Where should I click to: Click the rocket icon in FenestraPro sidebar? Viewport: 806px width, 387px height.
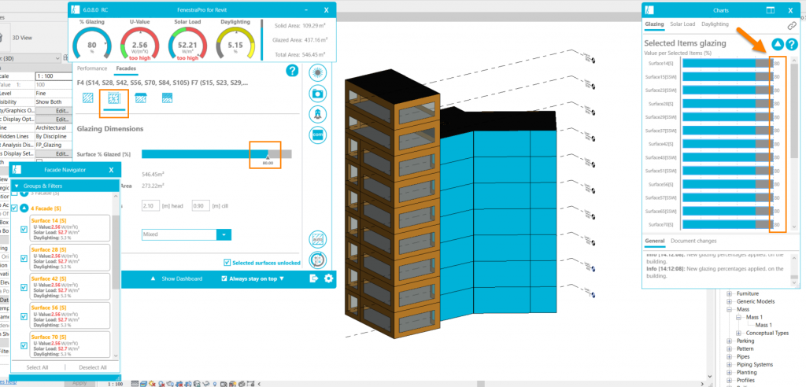[318, 114]
